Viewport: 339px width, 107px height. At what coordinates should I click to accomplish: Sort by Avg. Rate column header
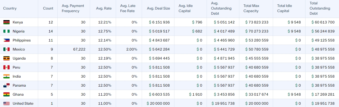104,9
